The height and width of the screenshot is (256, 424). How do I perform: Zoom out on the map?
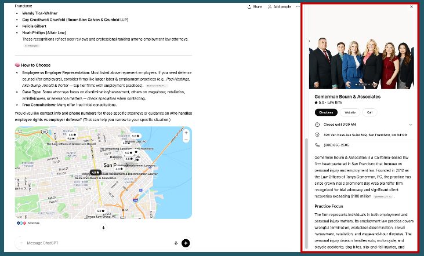pyautogui.click(x=186, y=140)
